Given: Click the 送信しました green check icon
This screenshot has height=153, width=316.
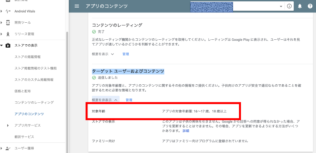Looking at the screenshot, I should click(94, 77).
